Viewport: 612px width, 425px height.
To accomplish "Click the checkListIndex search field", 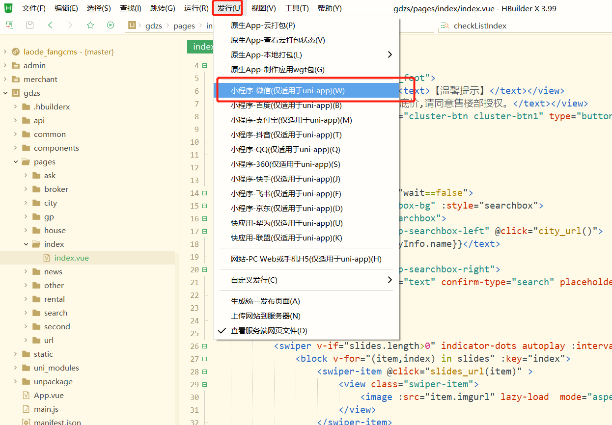I will pos(525,26).
